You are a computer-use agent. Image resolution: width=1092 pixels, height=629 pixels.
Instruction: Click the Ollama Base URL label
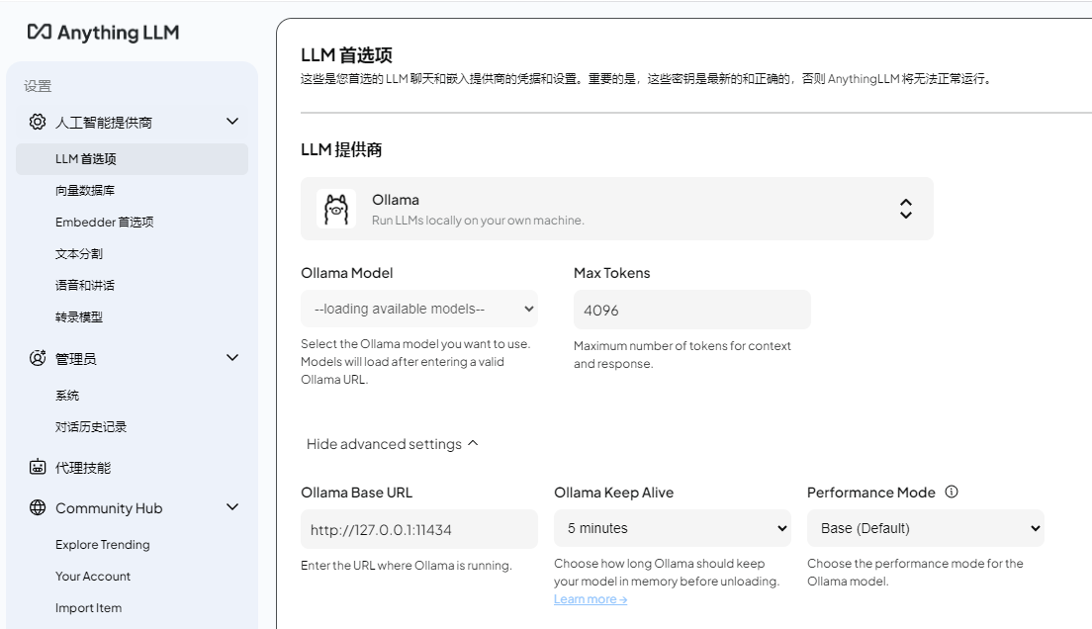(356, 493)
